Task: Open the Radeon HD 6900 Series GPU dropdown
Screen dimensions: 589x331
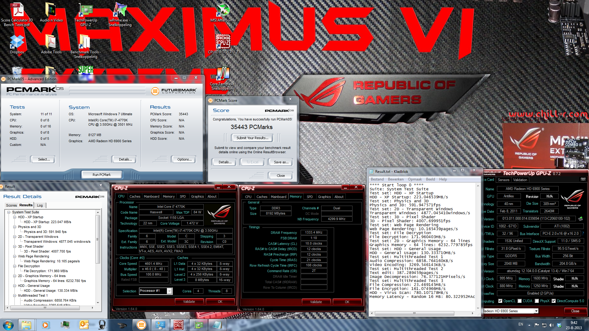Action: coord(536,311)
